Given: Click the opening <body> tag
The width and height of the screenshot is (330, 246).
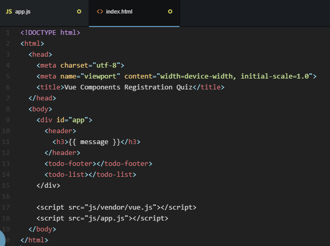Looking at the screenshot, I should point(41,109).
